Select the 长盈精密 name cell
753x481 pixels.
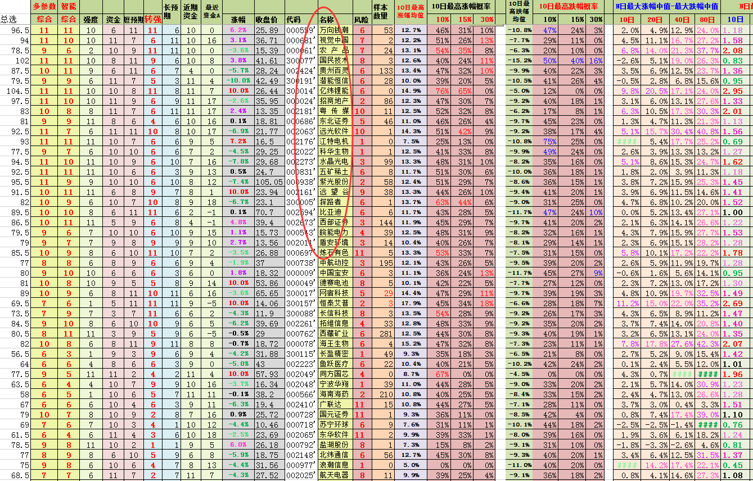pyautogui.click(x=335, y=353)
